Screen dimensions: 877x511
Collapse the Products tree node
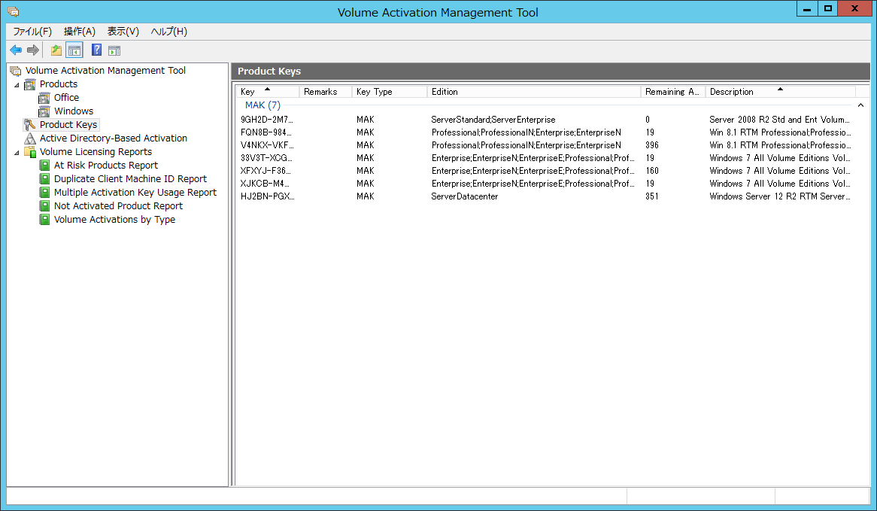17,85
